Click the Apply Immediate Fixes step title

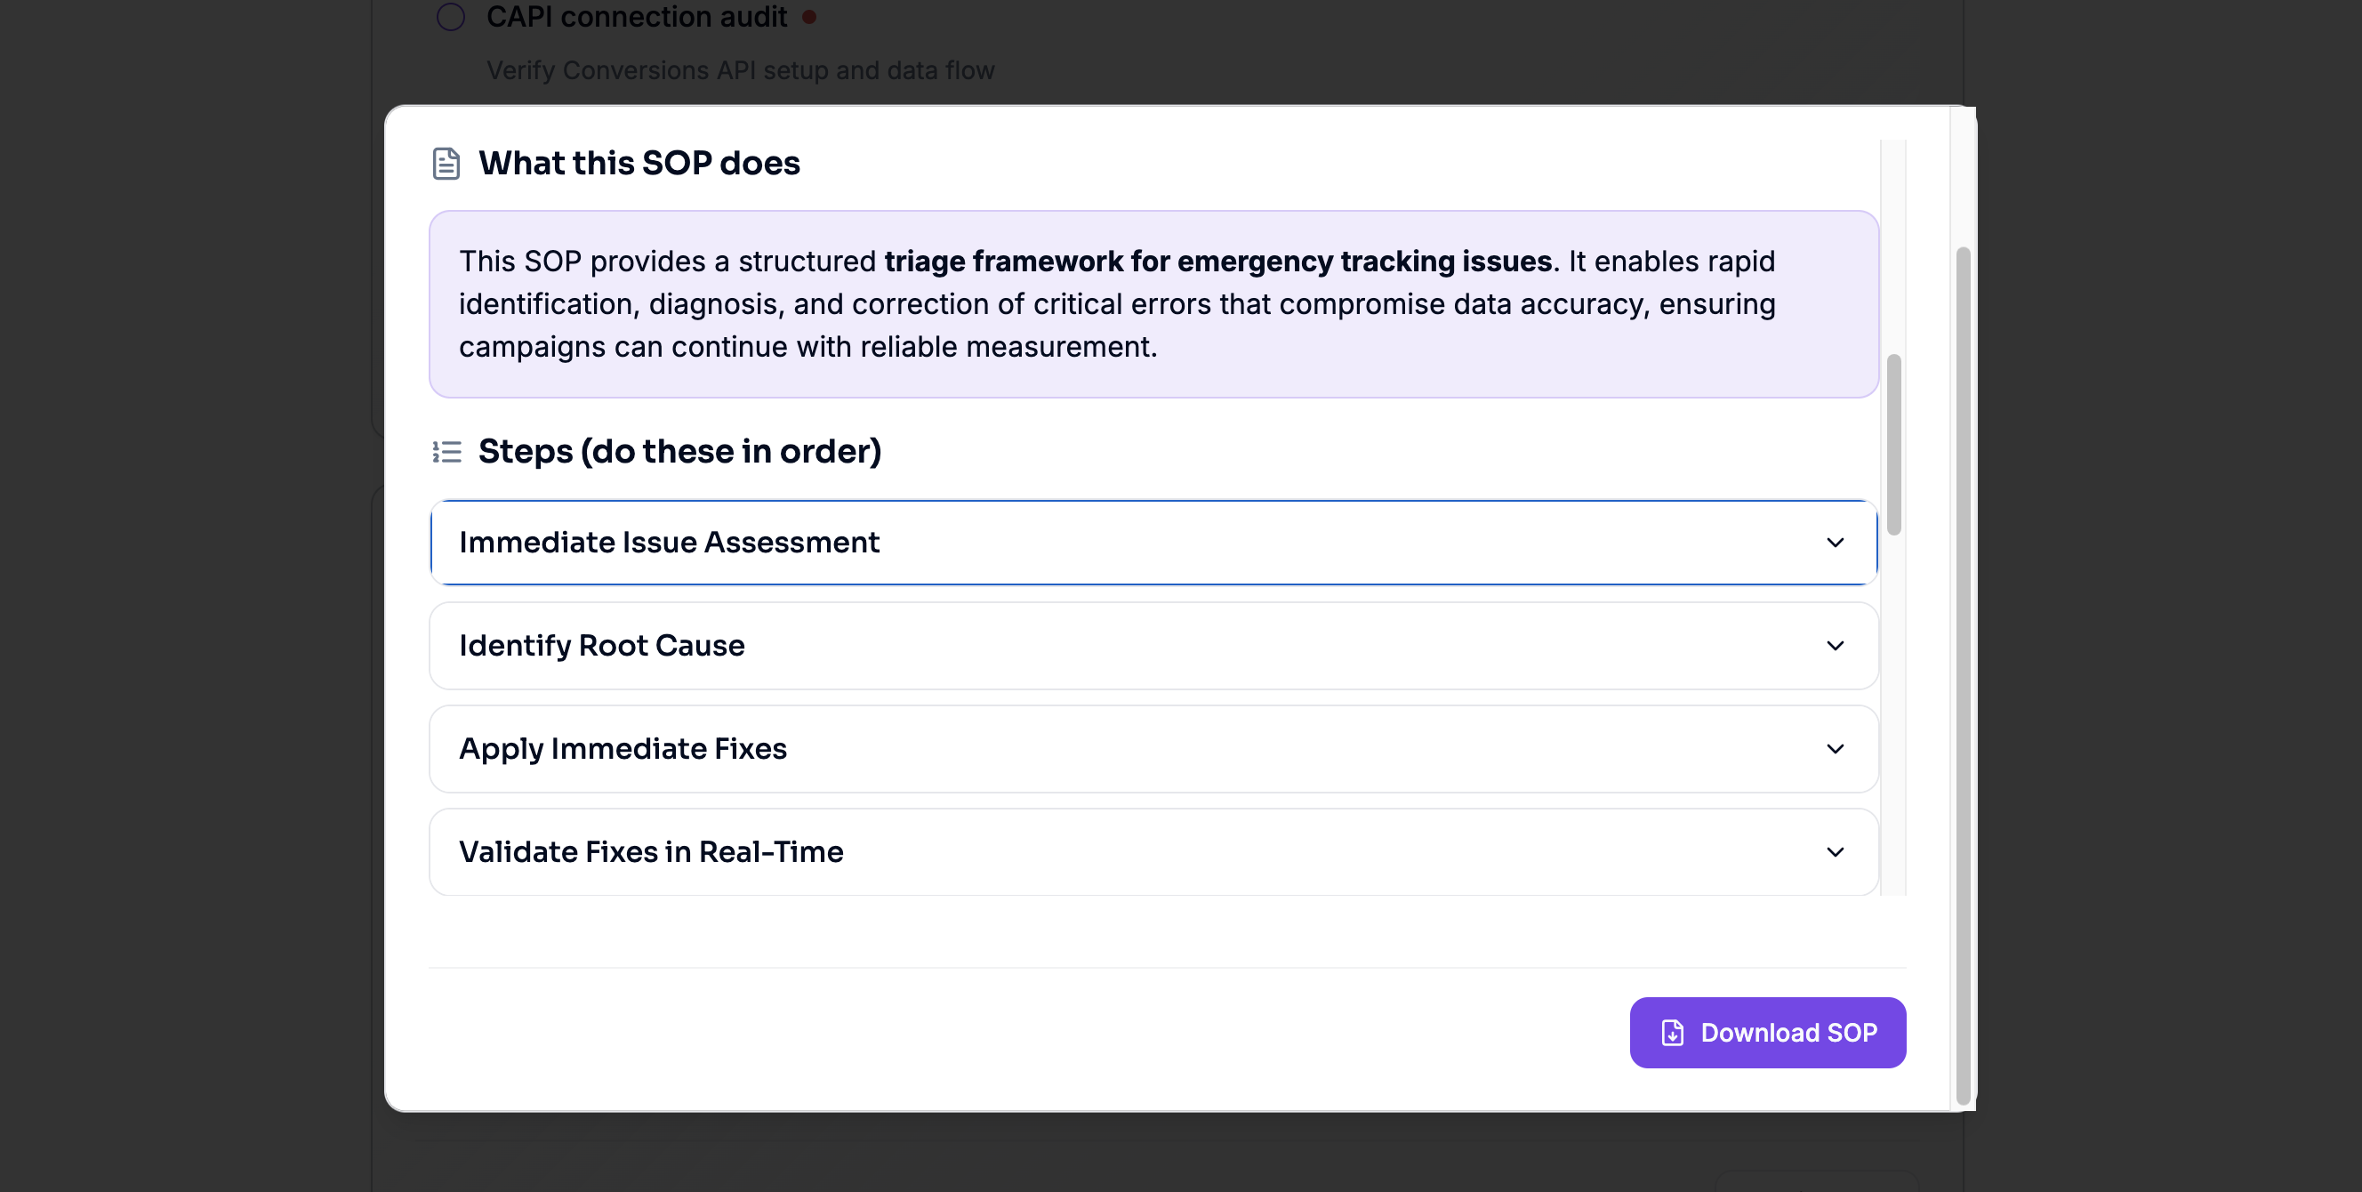pyautogui.click(x=623, y=749)
